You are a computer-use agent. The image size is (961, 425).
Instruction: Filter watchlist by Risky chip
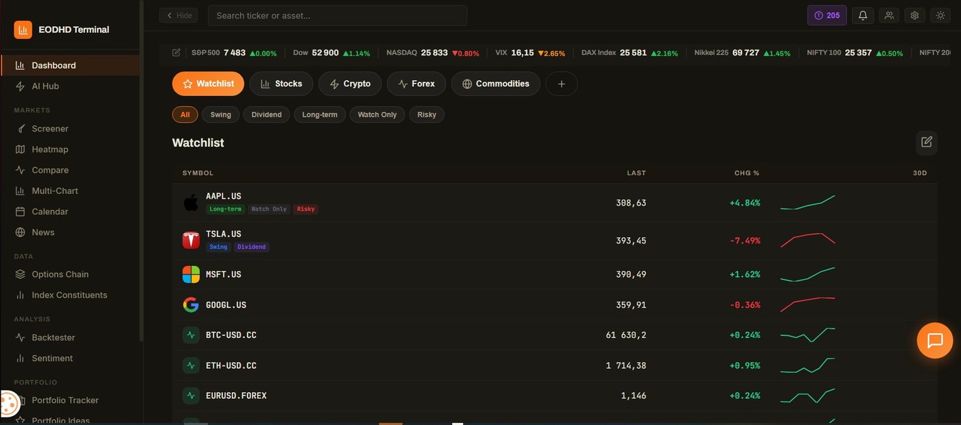coord(427,114)
